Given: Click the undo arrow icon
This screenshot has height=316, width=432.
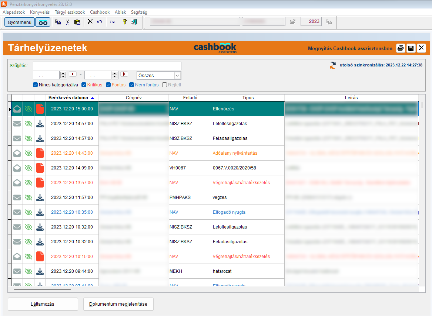Looking at the screenshot, I should [100, 22].
